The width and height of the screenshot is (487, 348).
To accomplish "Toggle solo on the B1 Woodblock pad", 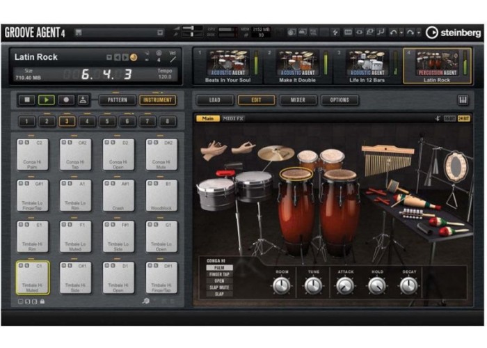I will (x=157, y=183).
